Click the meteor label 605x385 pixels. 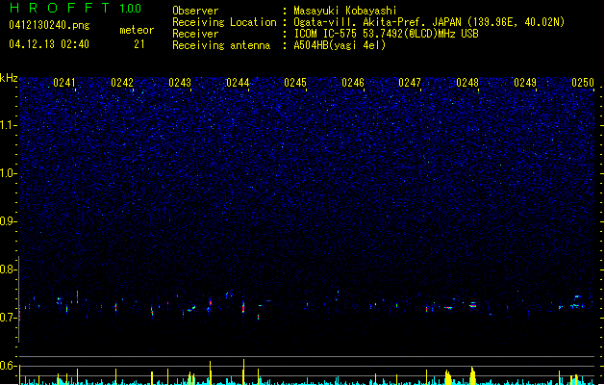[x=137, y=30]
